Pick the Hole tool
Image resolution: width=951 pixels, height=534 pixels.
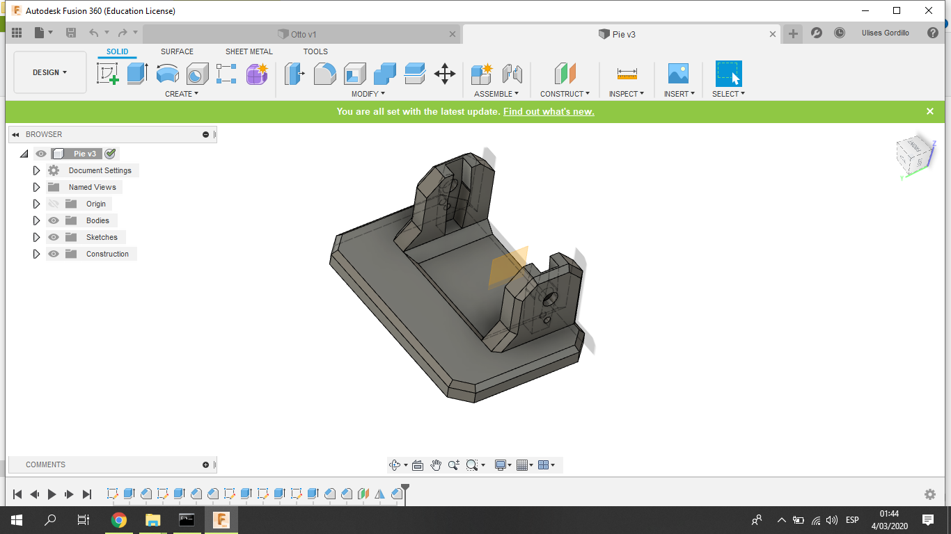197,73
